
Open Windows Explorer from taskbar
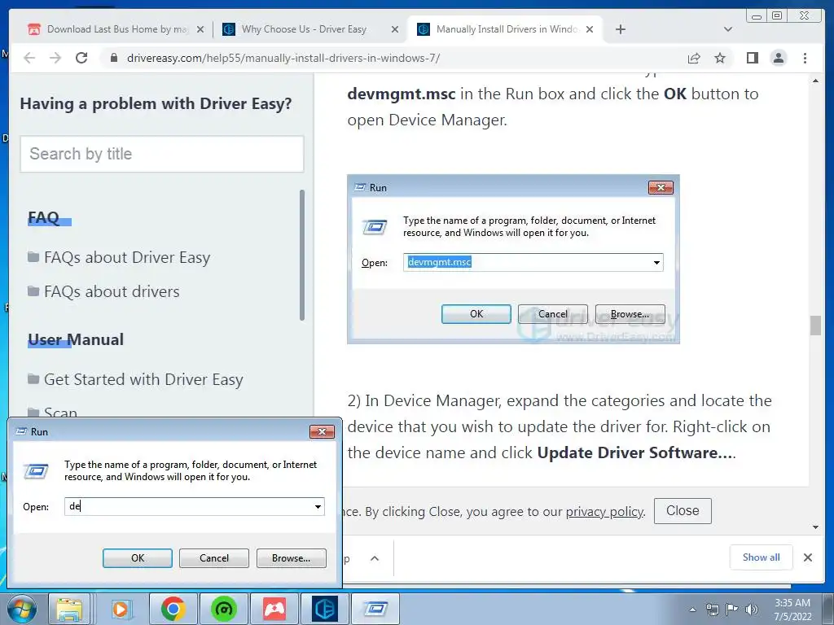pos(70,609)
